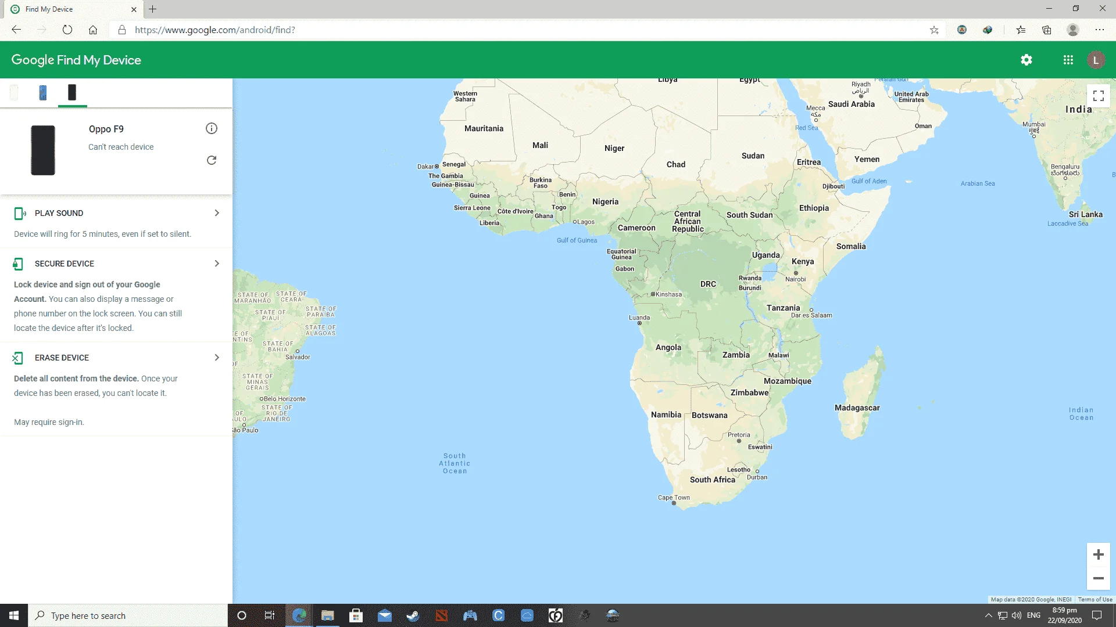Reload the current page
Screen dimensions: 1116x627
point(67,30)
